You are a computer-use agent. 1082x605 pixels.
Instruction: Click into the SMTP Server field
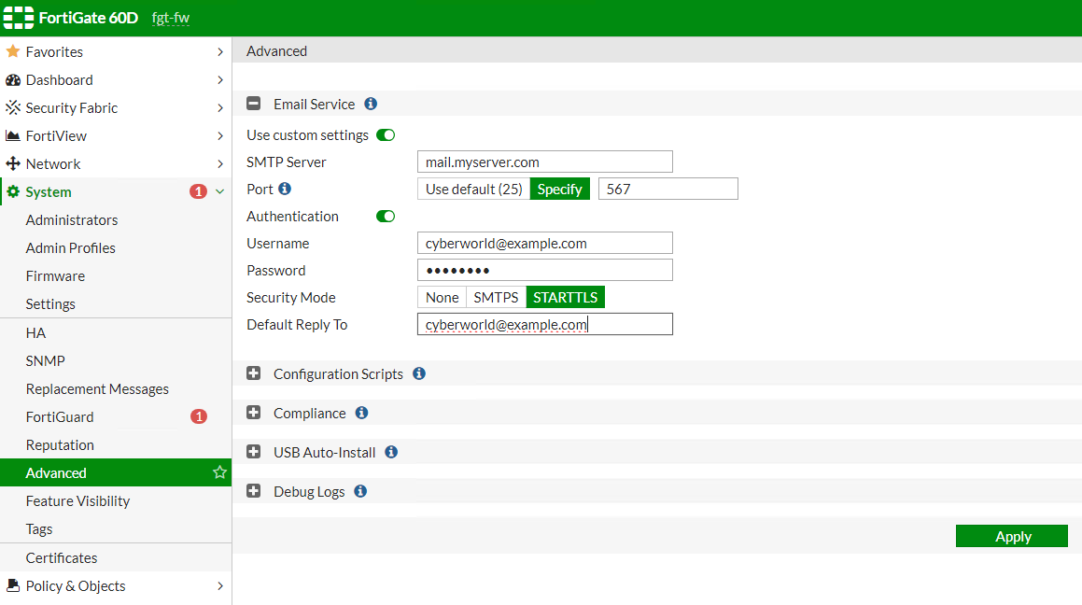(x=544, y=162)
